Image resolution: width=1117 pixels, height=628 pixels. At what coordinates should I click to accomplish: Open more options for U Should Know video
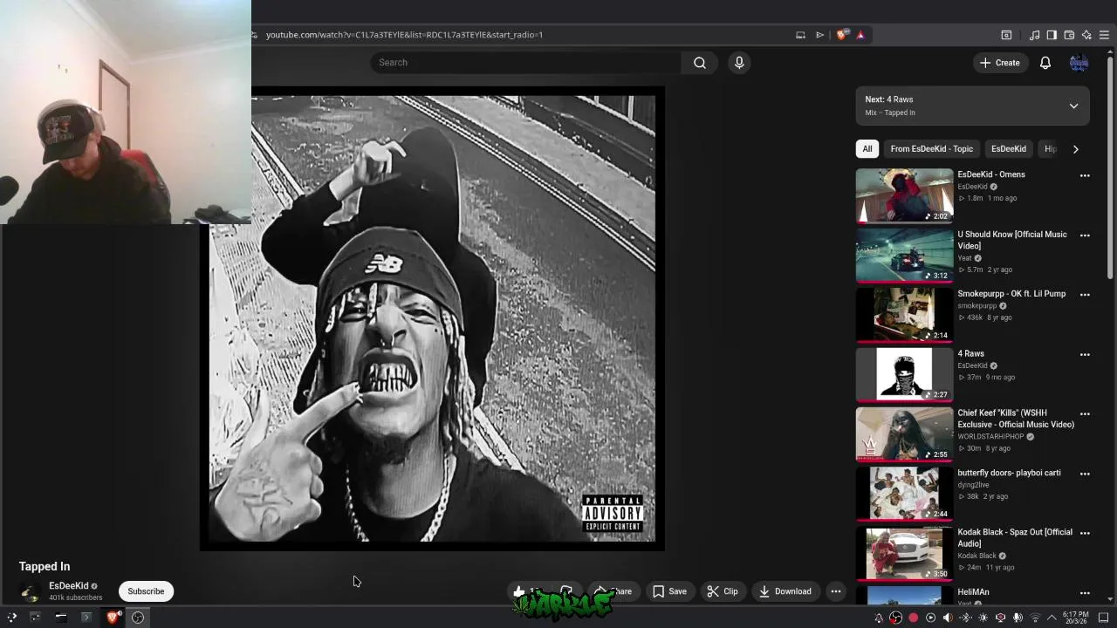[x=1085, y=235]
